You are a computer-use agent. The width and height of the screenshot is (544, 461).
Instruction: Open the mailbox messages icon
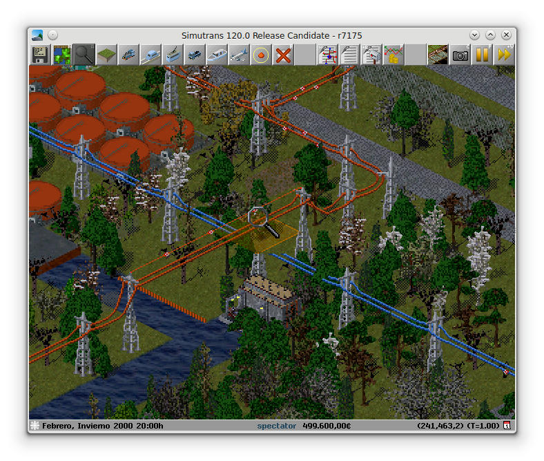[x=371, y=55]
